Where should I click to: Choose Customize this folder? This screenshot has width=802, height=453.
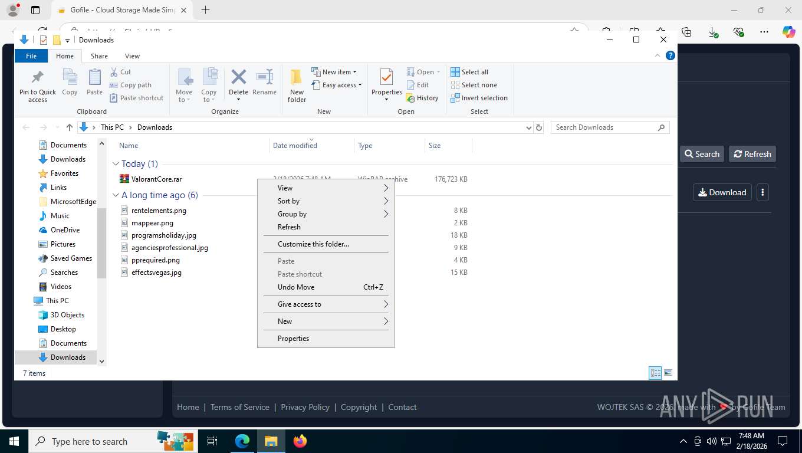click(x=326, y=244)
